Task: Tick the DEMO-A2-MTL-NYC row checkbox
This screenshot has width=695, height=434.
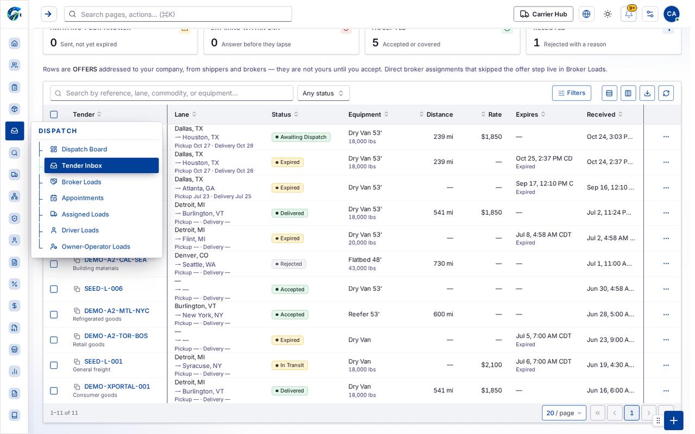Action: tap(54, 315)
